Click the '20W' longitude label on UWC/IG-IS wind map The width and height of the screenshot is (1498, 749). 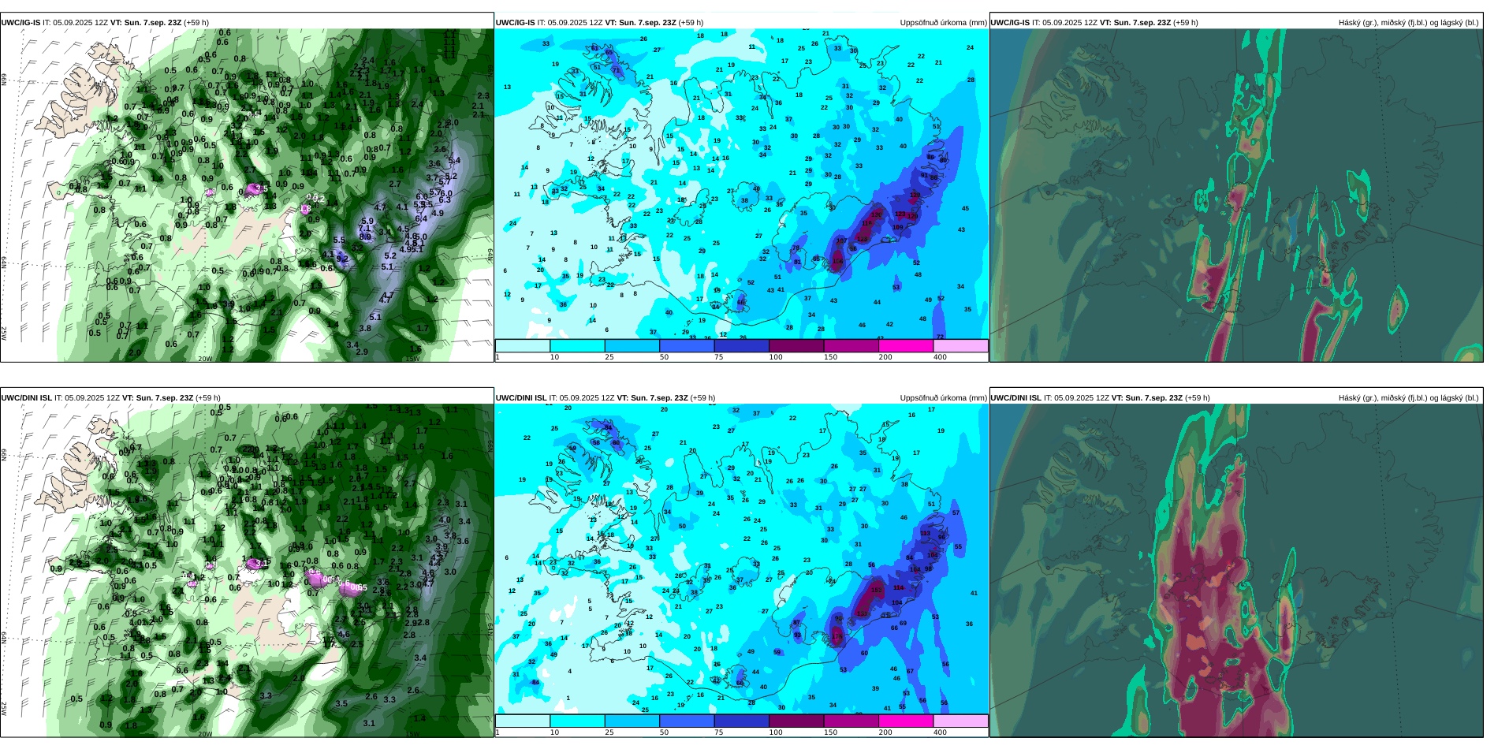click(x=205, y=359)
